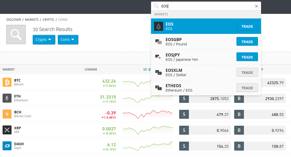Open the Ethereum / EOS result
The image size is (291, 157).
pos(206,88)
